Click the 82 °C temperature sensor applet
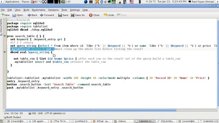 [36, 2]
